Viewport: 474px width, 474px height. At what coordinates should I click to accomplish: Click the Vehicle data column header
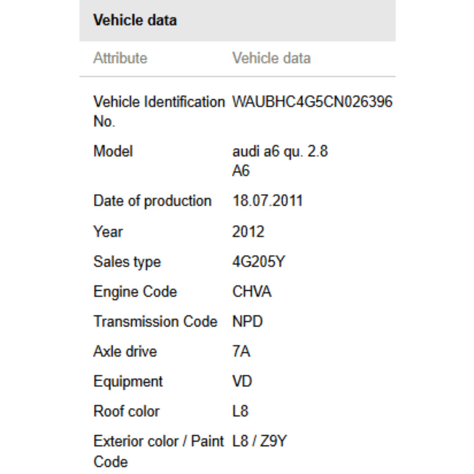(x=271, y=58)
